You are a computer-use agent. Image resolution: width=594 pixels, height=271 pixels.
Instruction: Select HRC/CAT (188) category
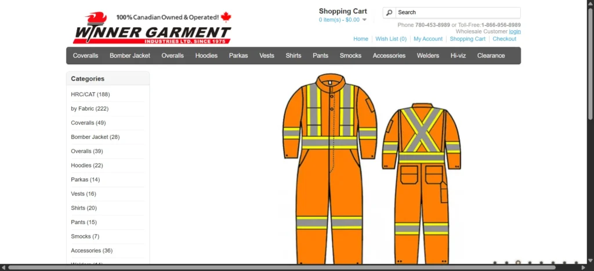90,94
